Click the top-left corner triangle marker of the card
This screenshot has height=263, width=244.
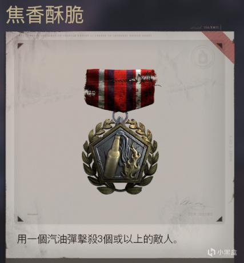pyautogui.click(x=20, y=46)
